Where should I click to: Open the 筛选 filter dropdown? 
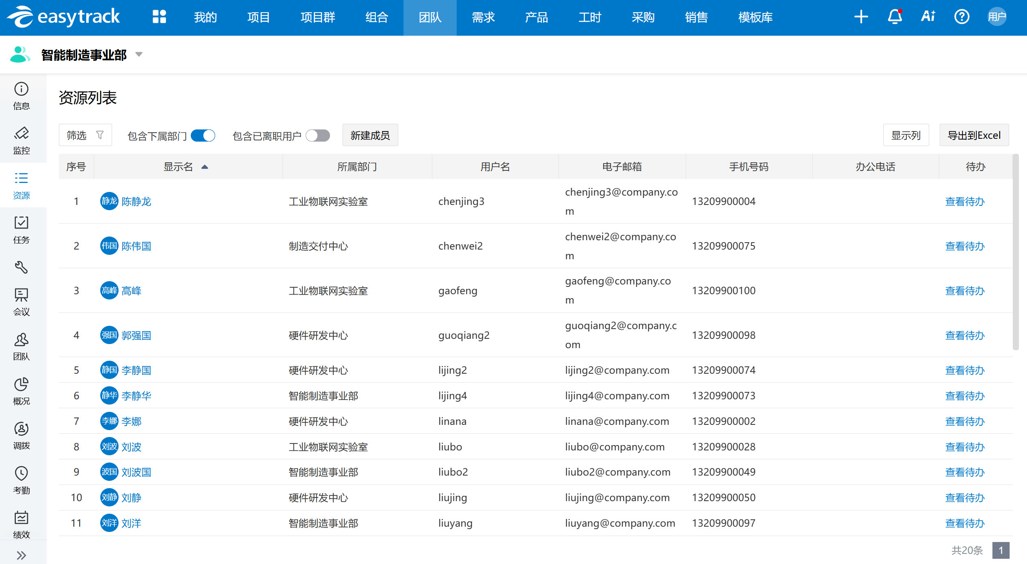85,135
